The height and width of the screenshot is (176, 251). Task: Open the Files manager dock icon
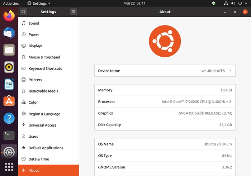click(9, 50)
